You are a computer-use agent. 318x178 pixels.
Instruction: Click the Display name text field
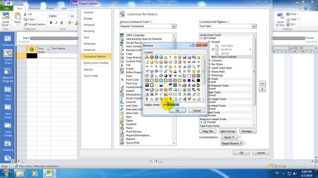coord(184,105)
